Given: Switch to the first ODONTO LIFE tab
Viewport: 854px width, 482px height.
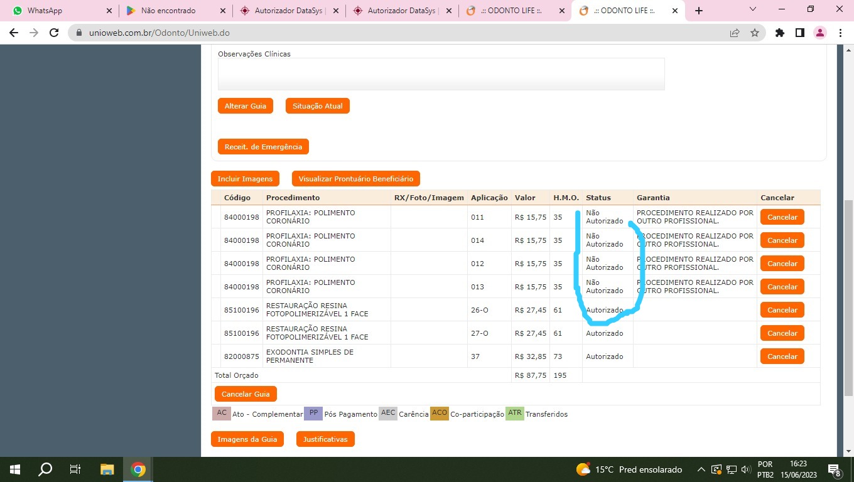Looking at the screenshot, I should pyautogui.click(x=515, y=11).
